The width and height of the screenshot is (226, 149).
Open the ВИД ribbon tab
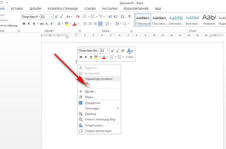click(158, 9)
